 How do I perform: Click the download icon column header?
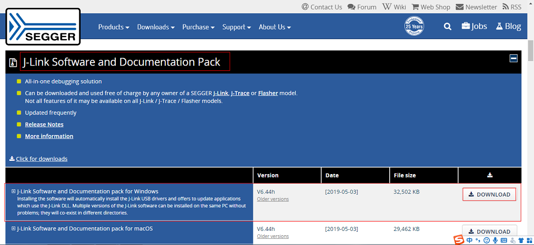(x=489, y=175)
